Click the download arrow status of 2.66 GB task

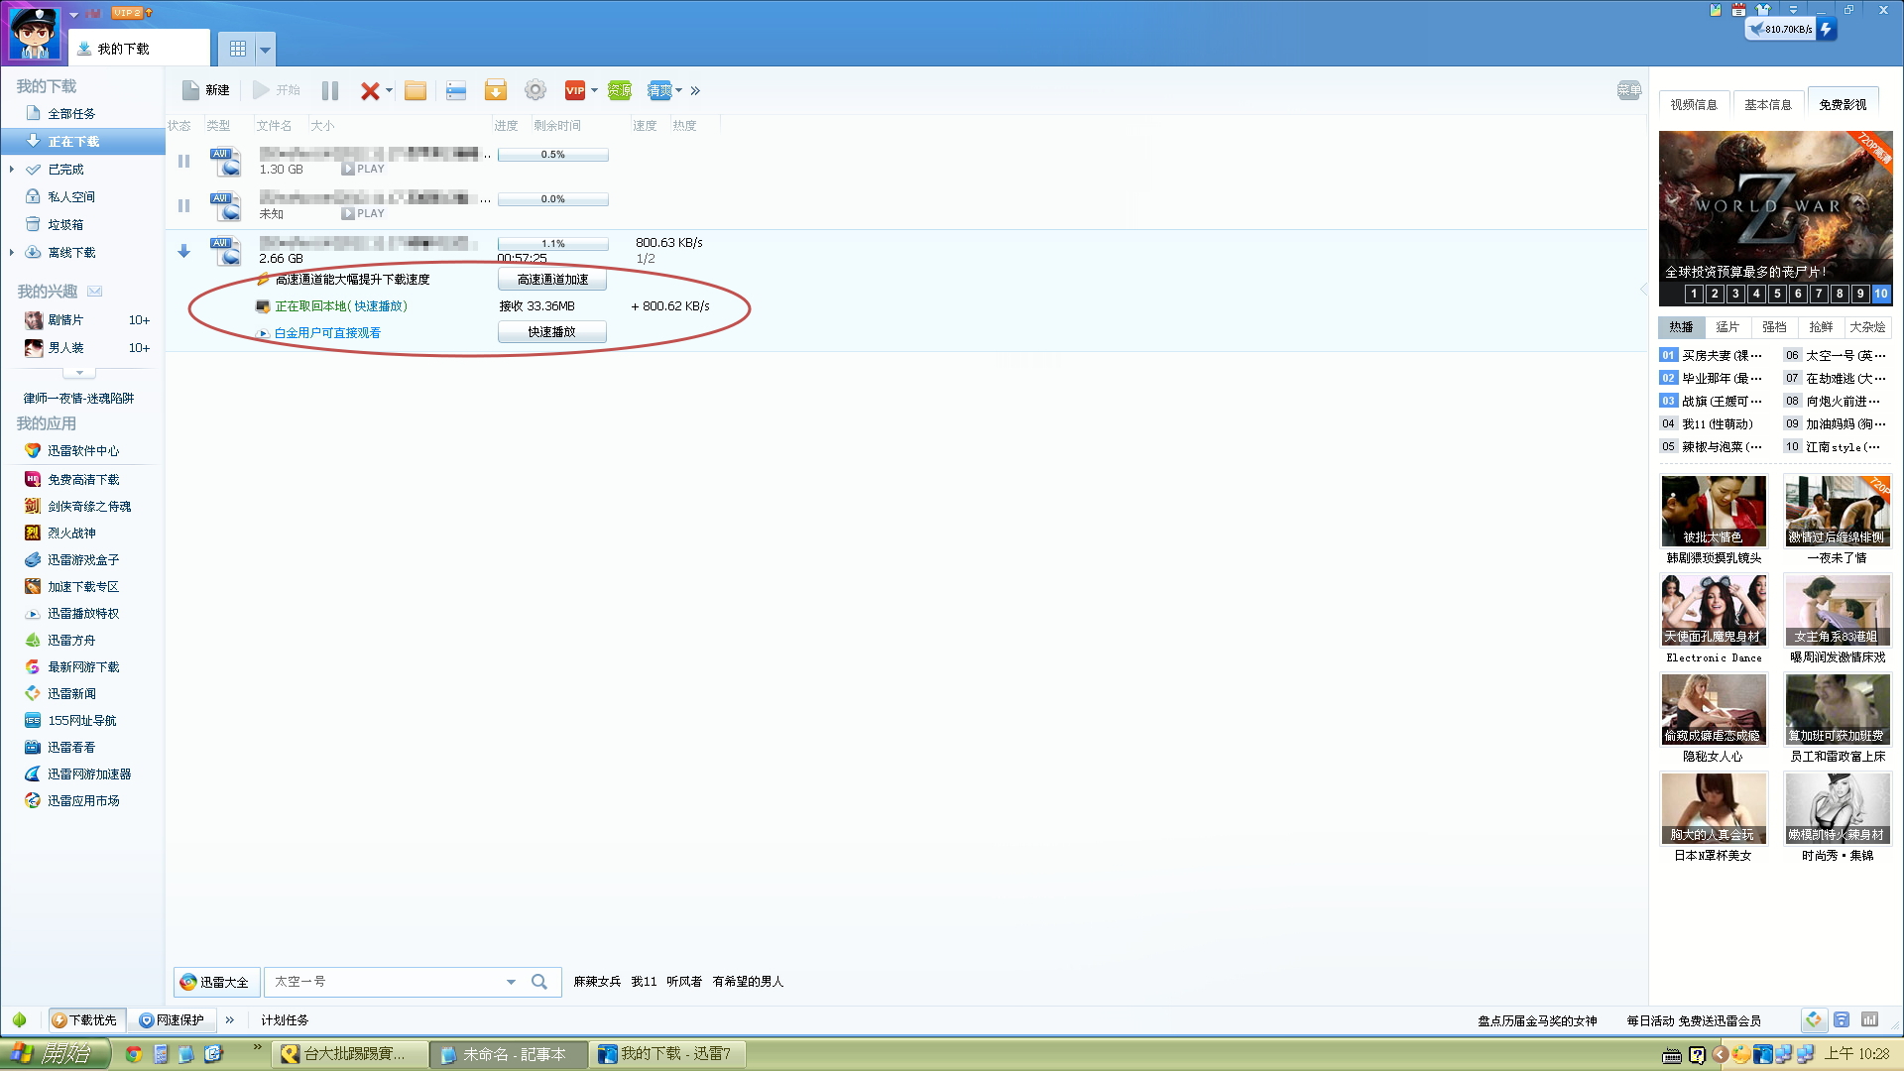pos(183,251)
